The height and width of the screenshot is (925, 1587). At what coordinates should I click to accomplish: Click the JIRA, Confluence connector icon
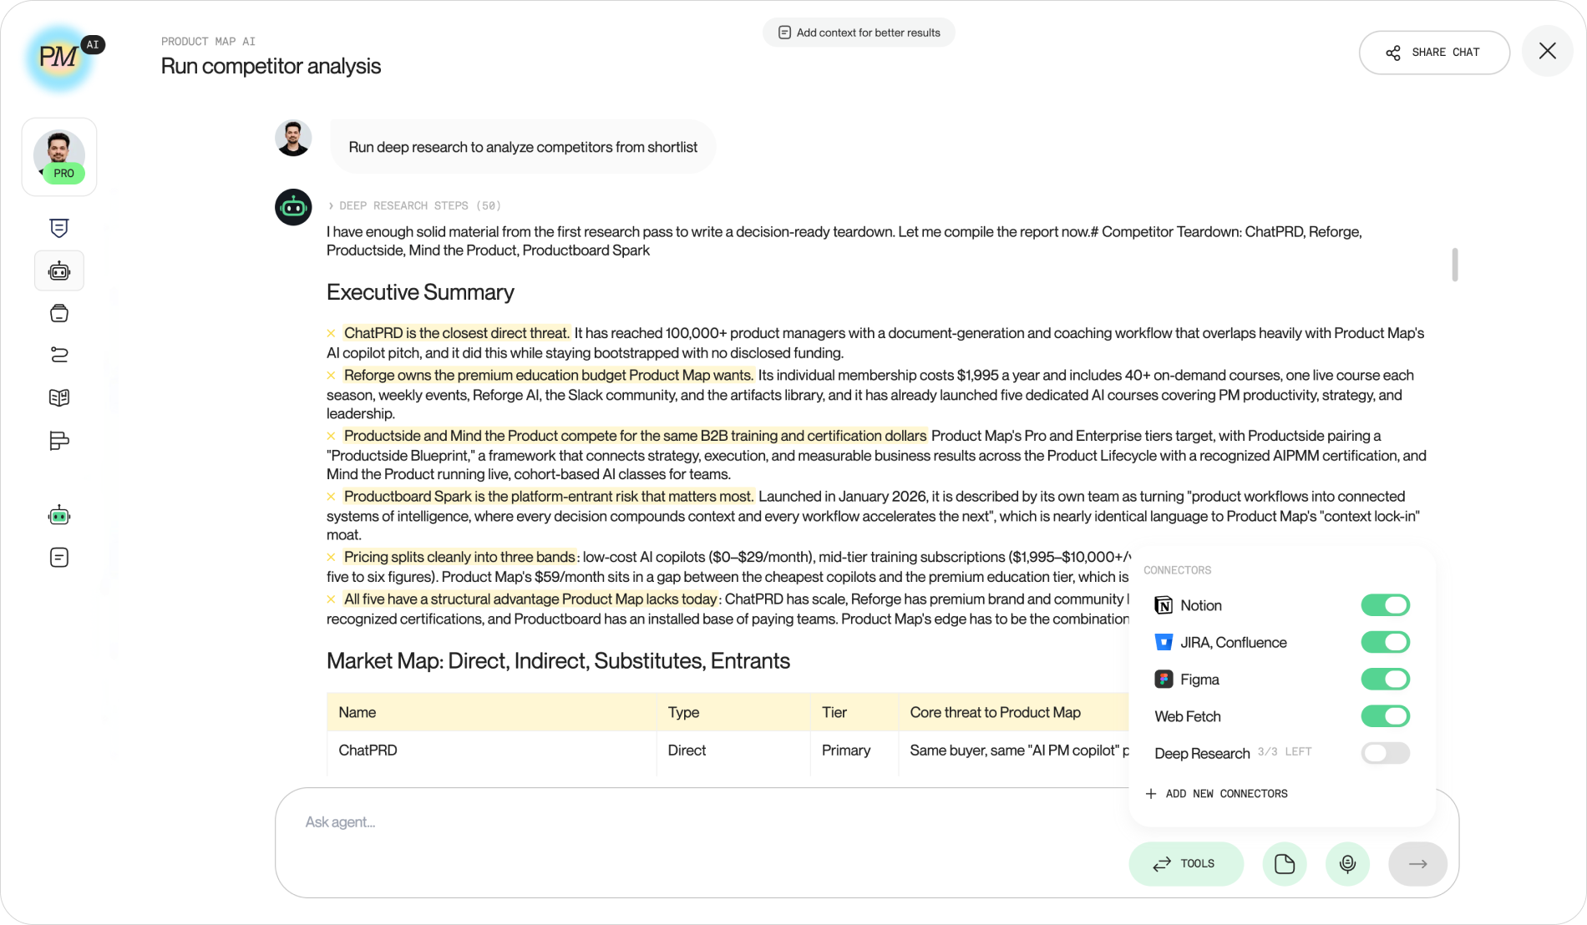point(1164,642)
